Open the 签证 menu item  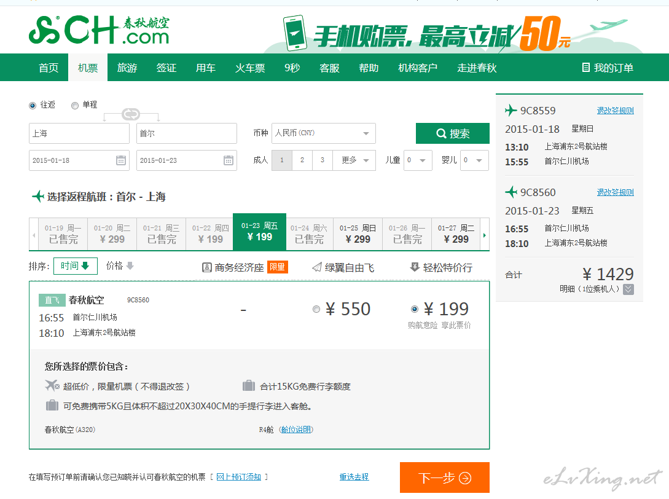coord(166,68)
